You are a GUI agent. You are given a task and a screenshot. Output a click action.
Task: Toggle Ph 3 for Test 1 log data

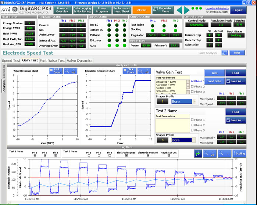(x=56, y=155)
